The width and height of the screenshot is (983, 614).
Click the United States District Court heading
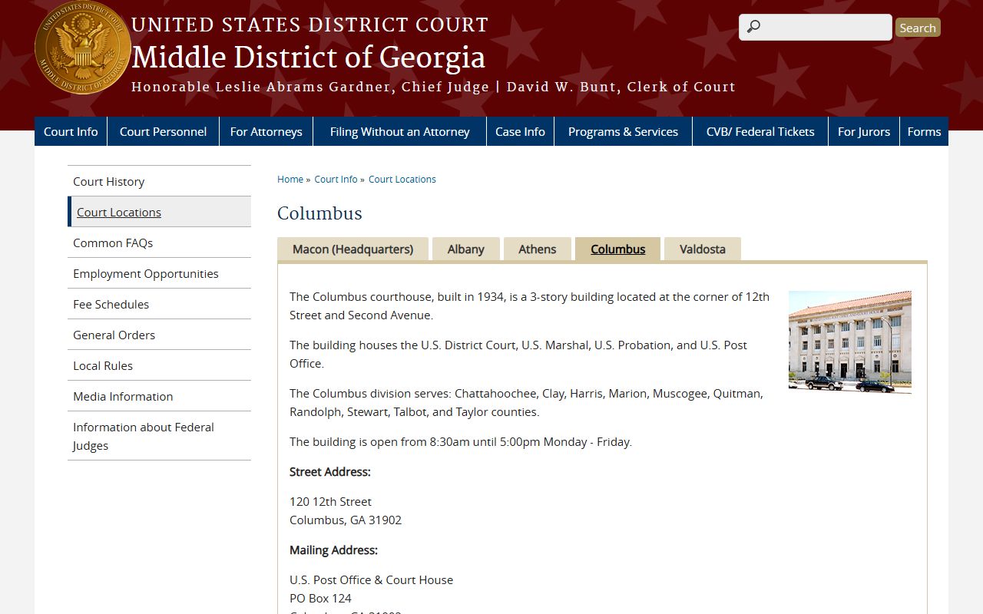coord(309,25)
